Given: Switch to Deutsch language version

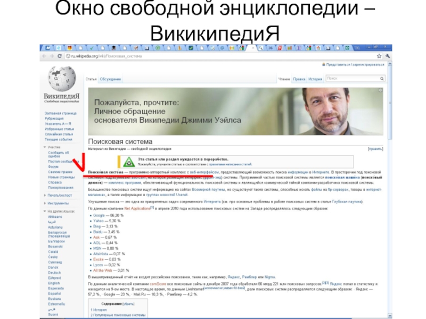Looking at the screenshot, I should pos(54,273).
